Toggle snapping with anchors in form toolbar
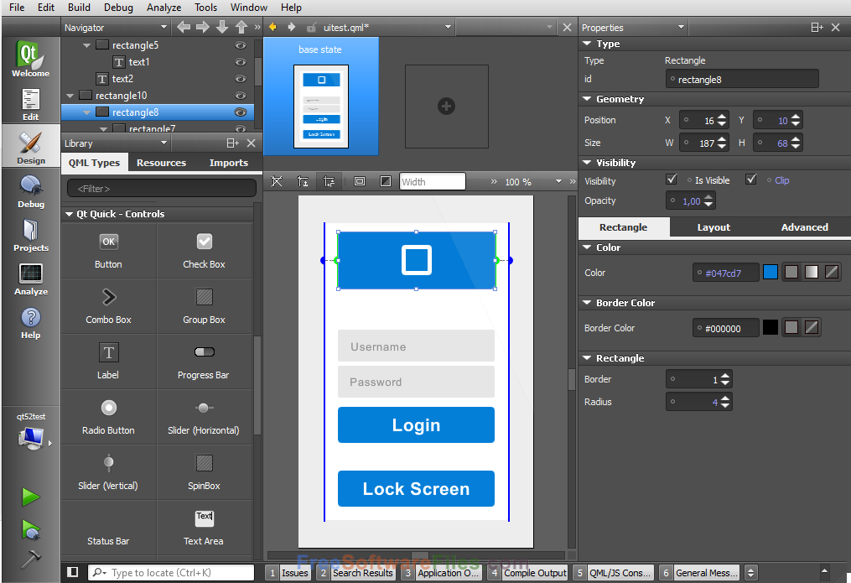The image size is (851, 583). (x=328, y=181)
